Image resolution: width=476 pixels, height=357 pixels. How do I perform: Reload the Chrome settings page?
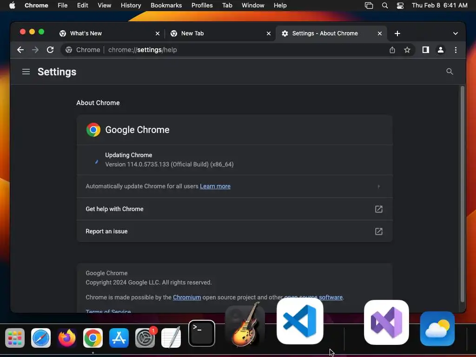click(x=50, y=50)
